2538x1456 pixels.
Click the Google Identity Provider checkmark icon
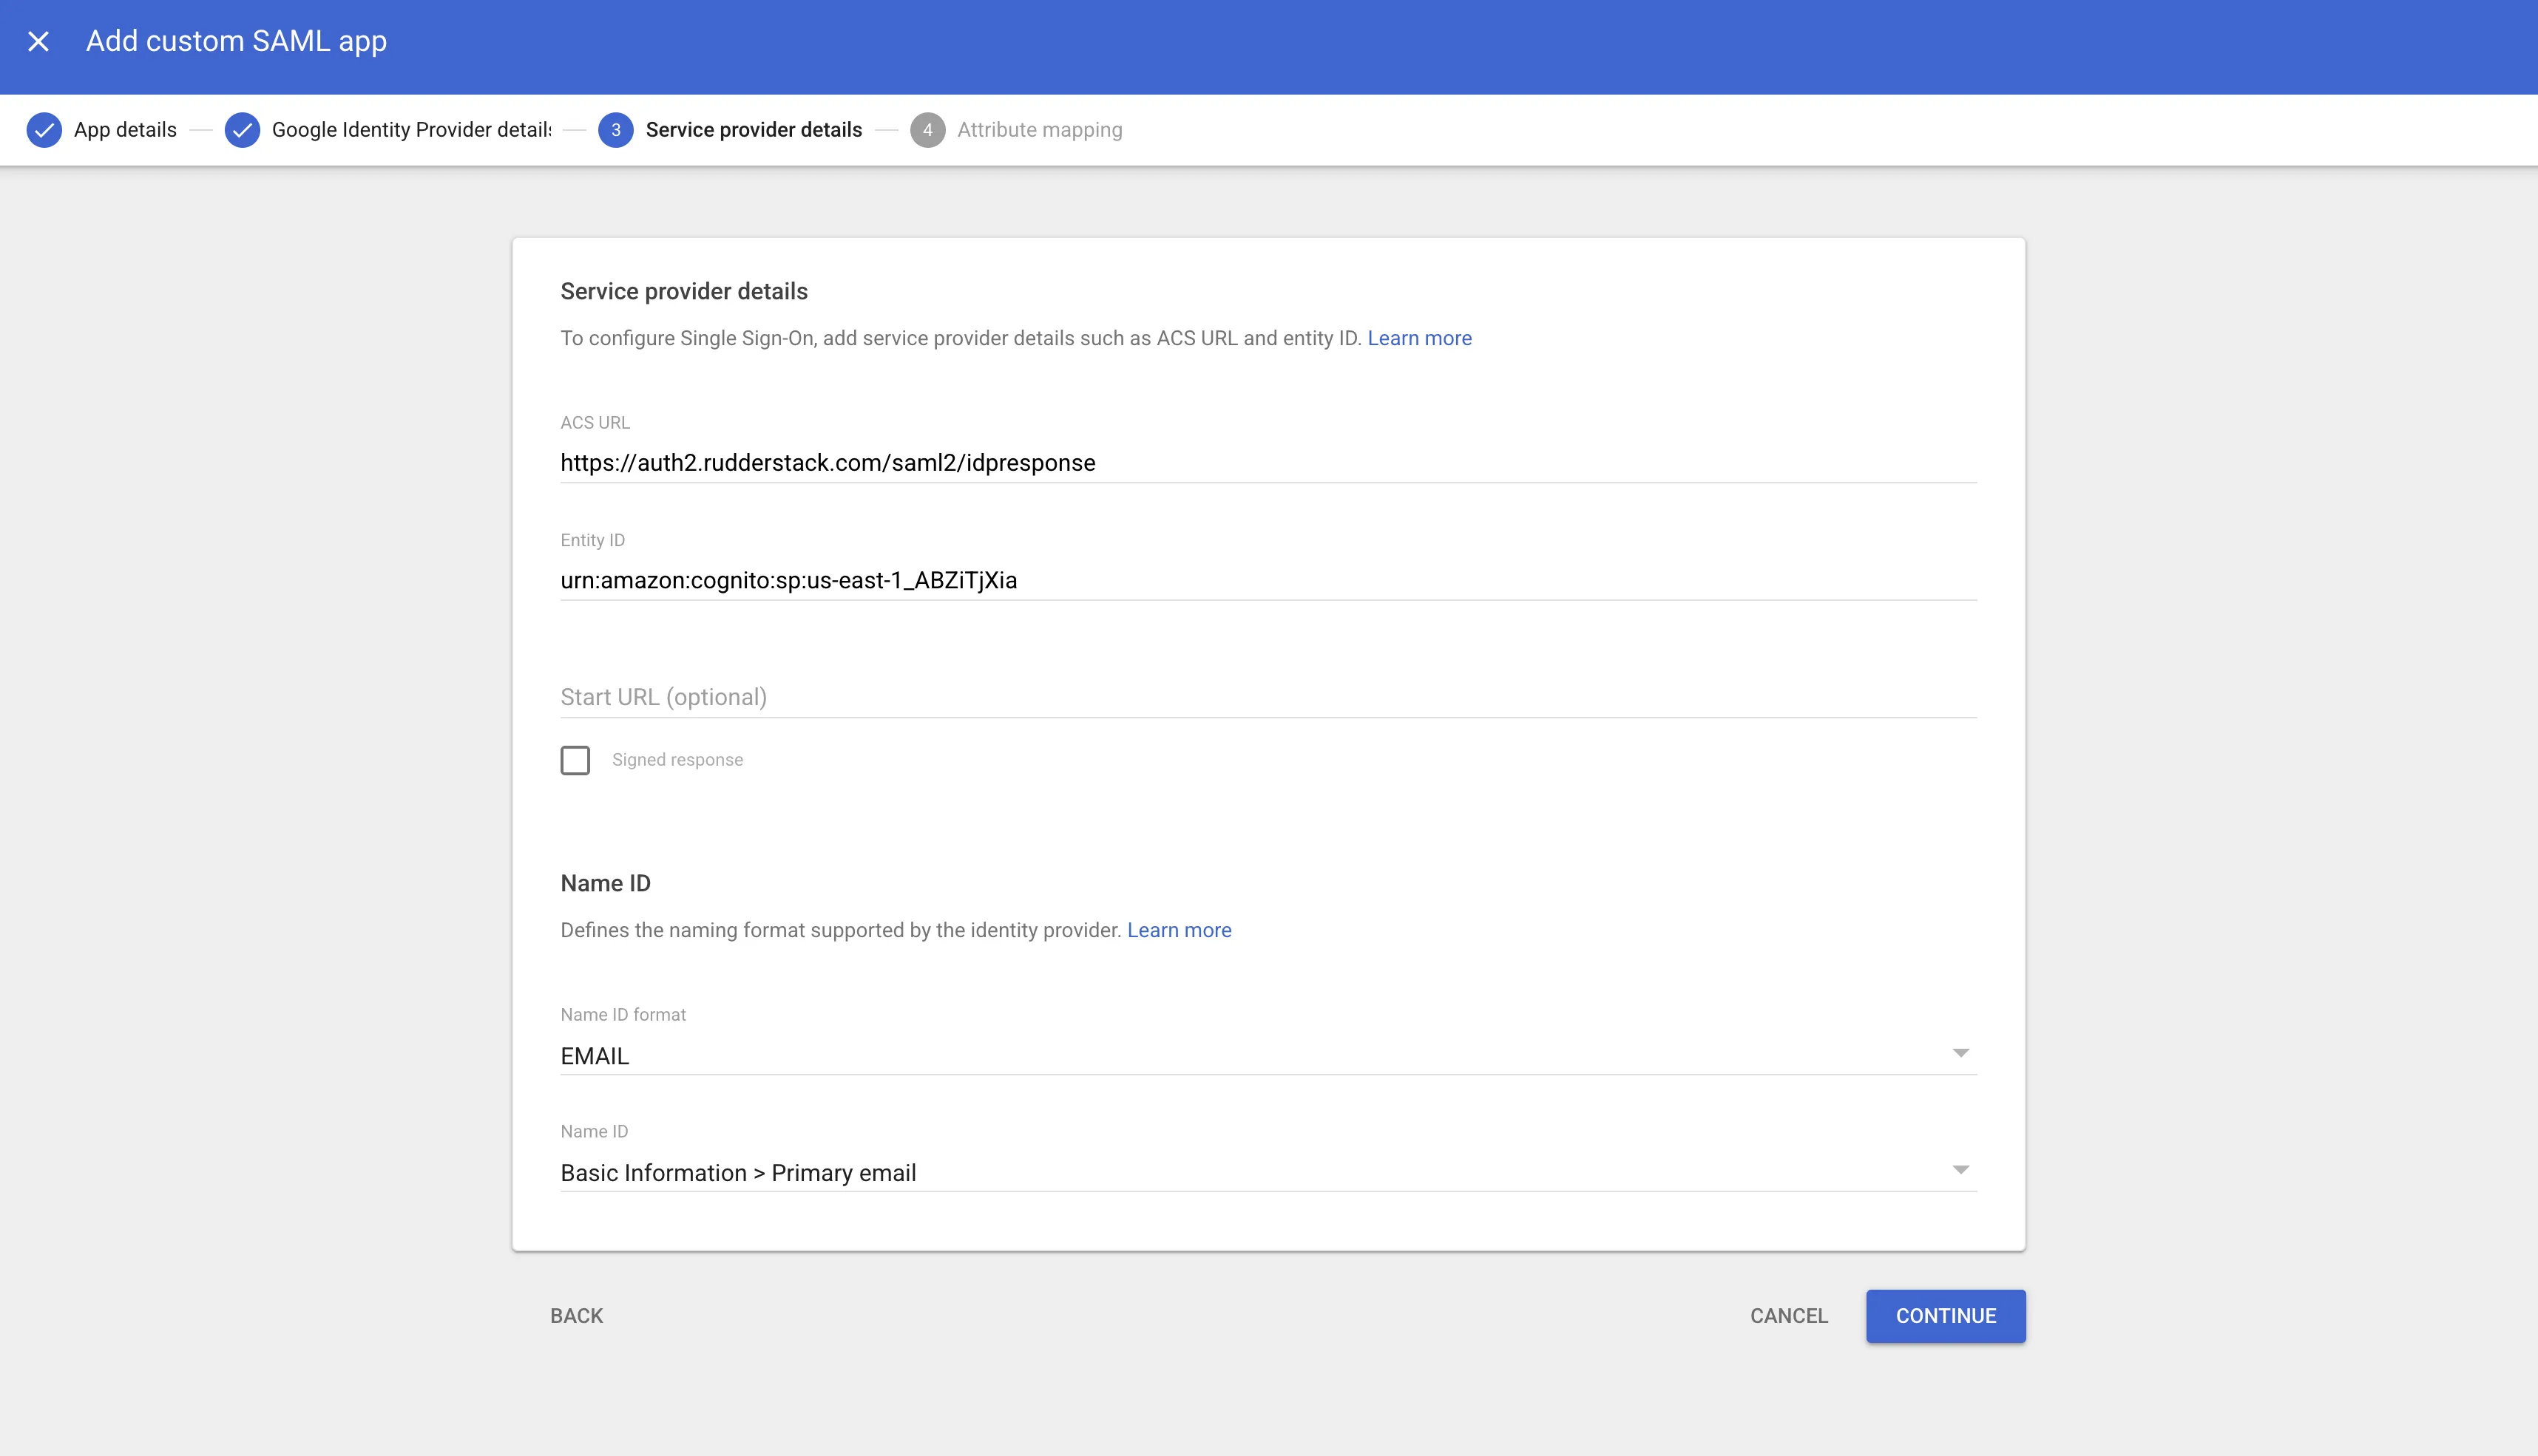242,130
